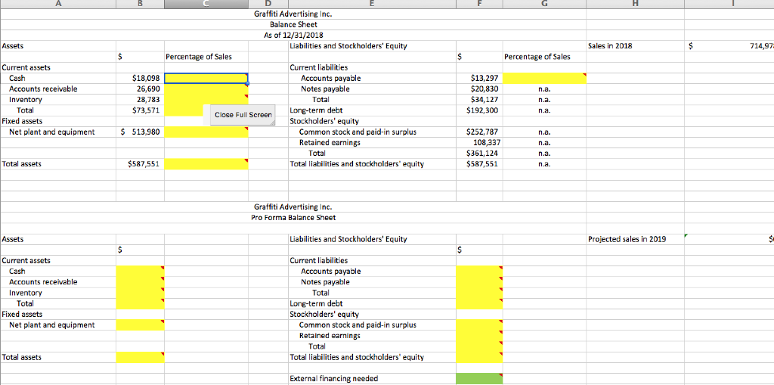Click the n.a. cell in Long-term debt row
The image size is (774, 385).
point(545,110)
